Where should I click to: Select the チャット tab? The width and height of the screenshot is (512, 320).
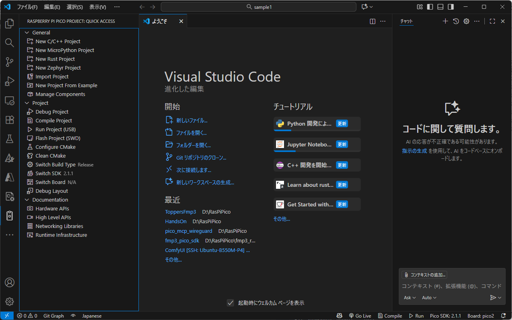pyautogui.click(x=406, y=21)
